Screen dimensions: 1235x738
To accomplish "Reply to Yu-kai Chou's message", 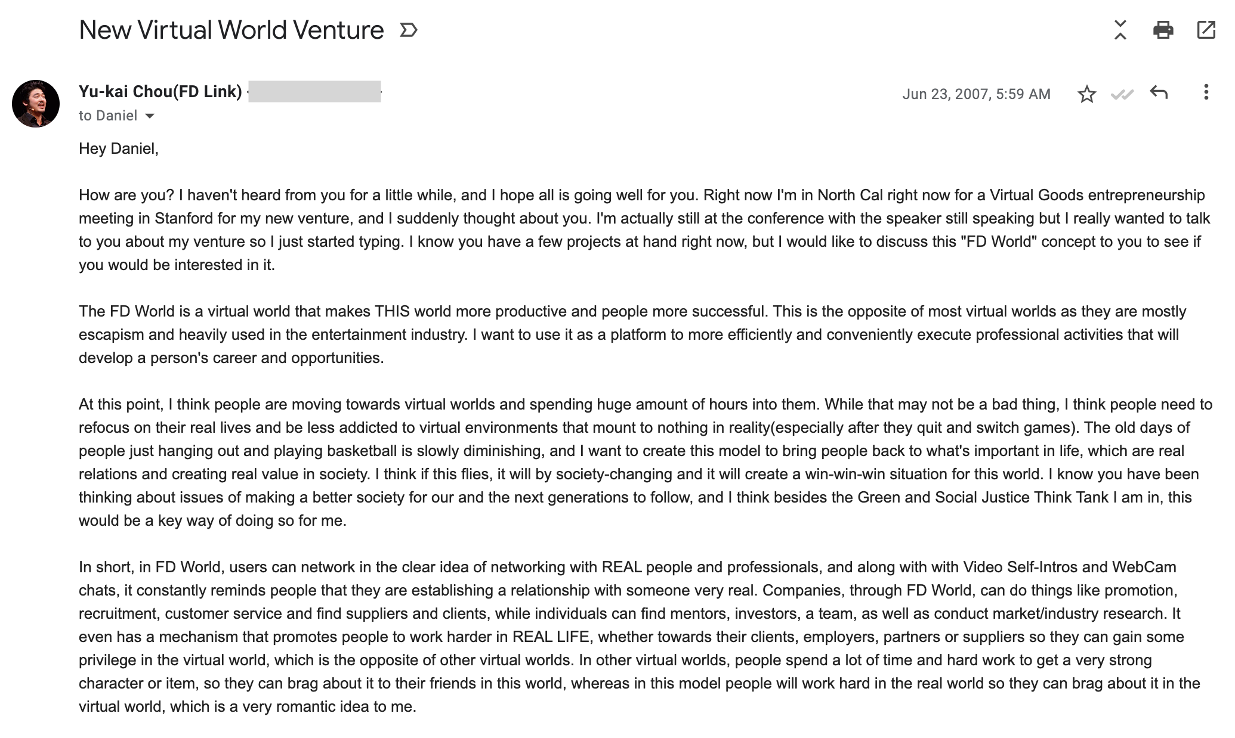I will click(1158, 93).
